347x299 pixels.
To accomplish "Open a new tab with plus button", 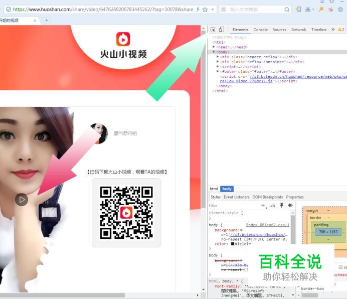I will click(47, 21).
